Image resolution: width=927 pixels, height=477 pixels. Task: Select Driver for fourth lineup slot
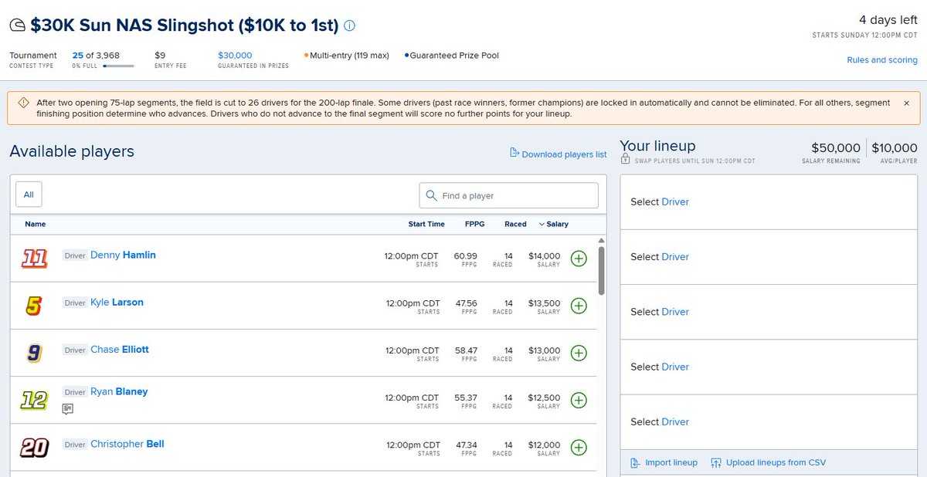(675, 367)
